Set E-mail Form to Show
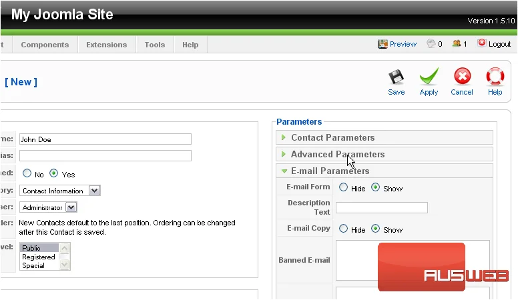This screenshot has height=300, width=518. click(x=375, y=187)
